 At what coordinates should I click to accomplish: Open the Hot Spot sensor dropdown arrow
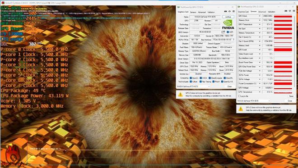click(x=260, y=29)
